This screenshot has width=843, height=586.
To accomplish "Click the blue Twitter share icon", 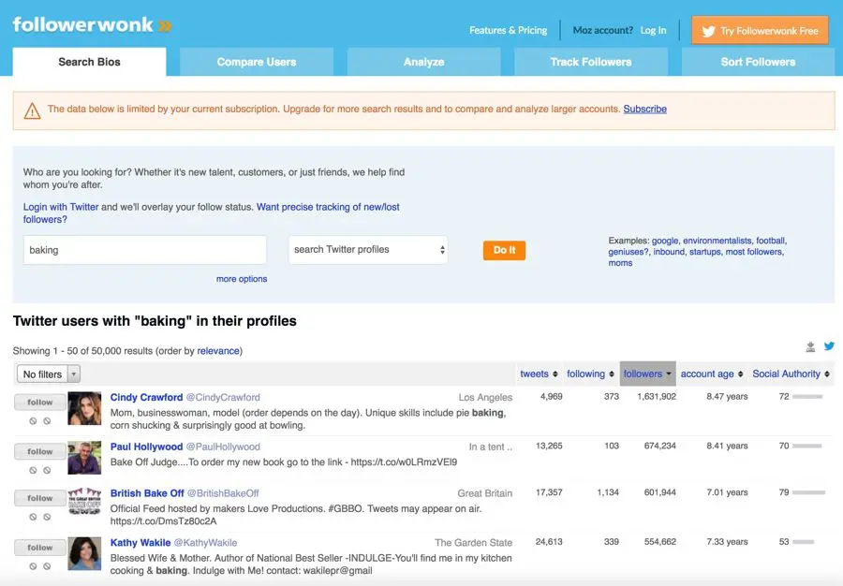I will tap(829, 346).
